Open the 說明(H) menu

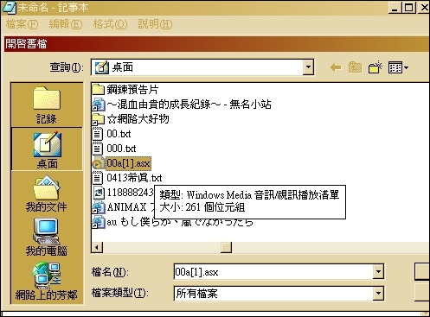155,24
